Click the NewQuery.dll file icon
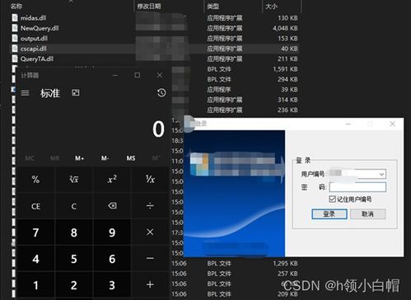Viewport: 411px width, 300px height. [15, 28]
